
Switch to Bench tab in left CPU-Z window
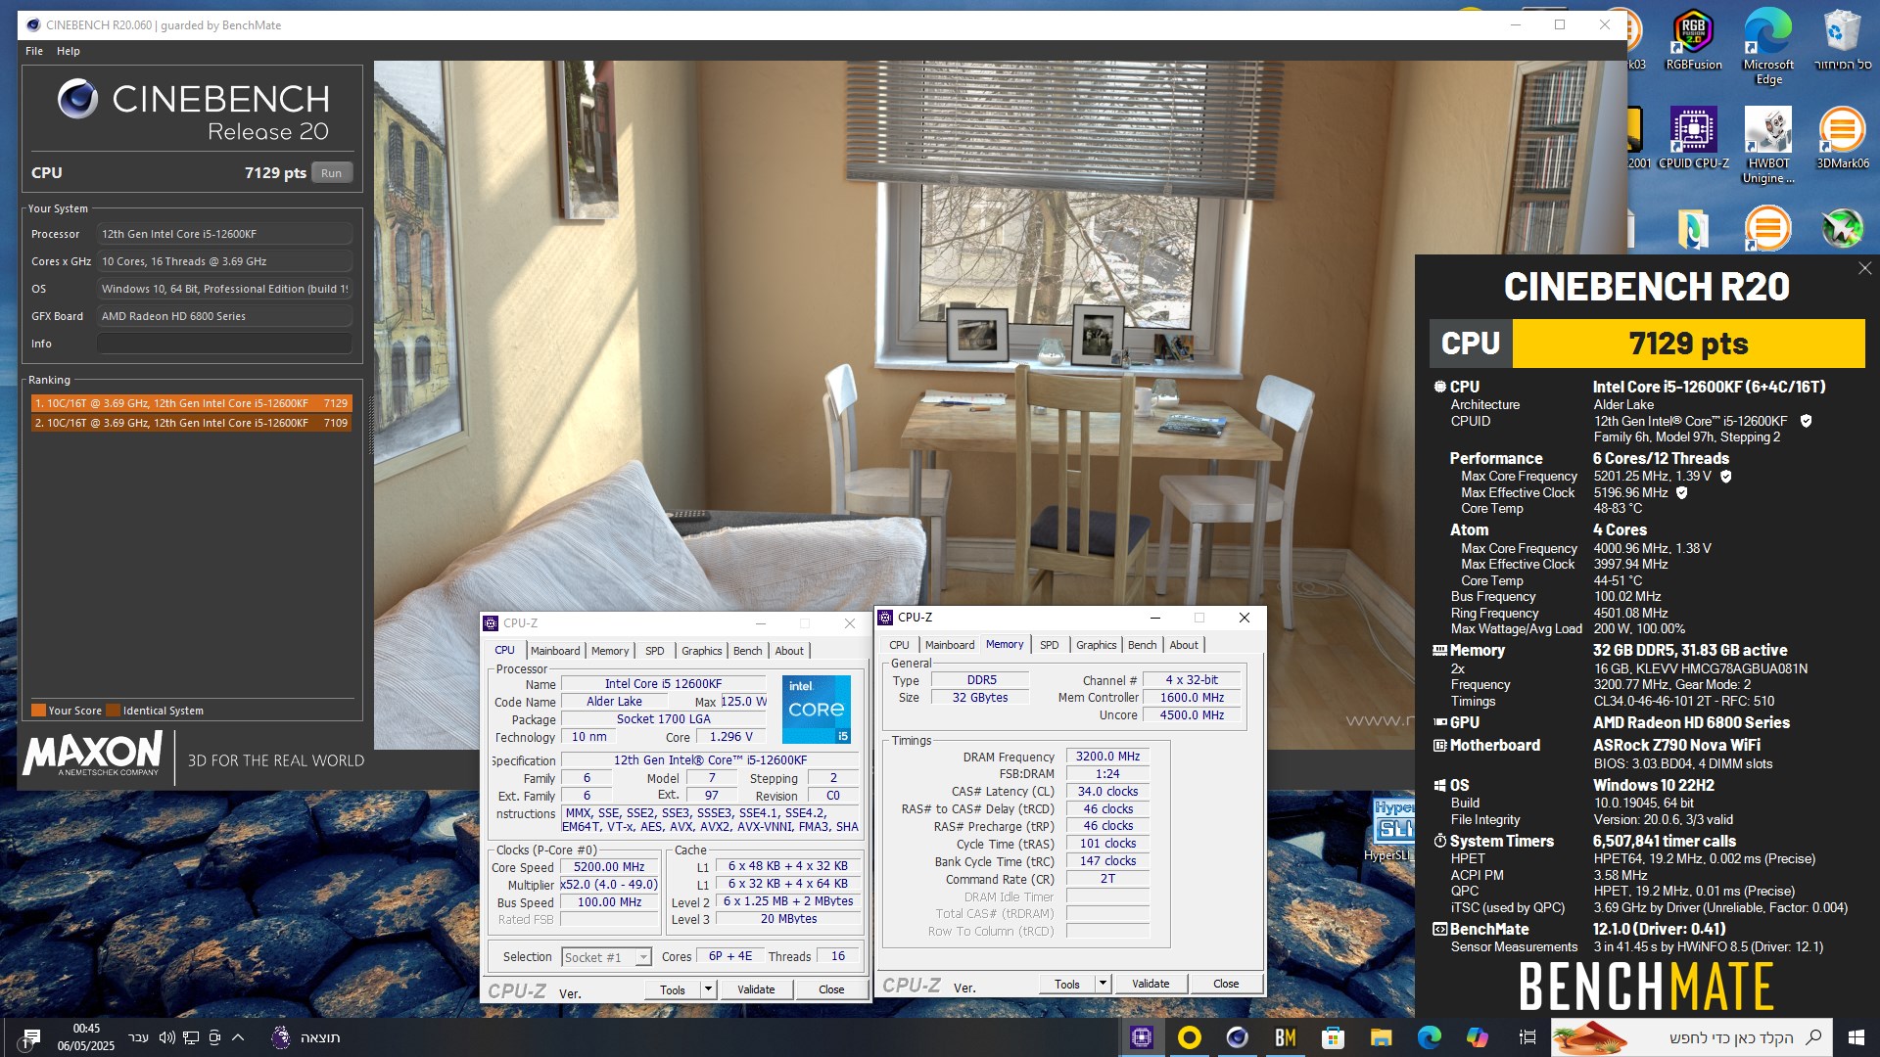click(x=748, y=651)
